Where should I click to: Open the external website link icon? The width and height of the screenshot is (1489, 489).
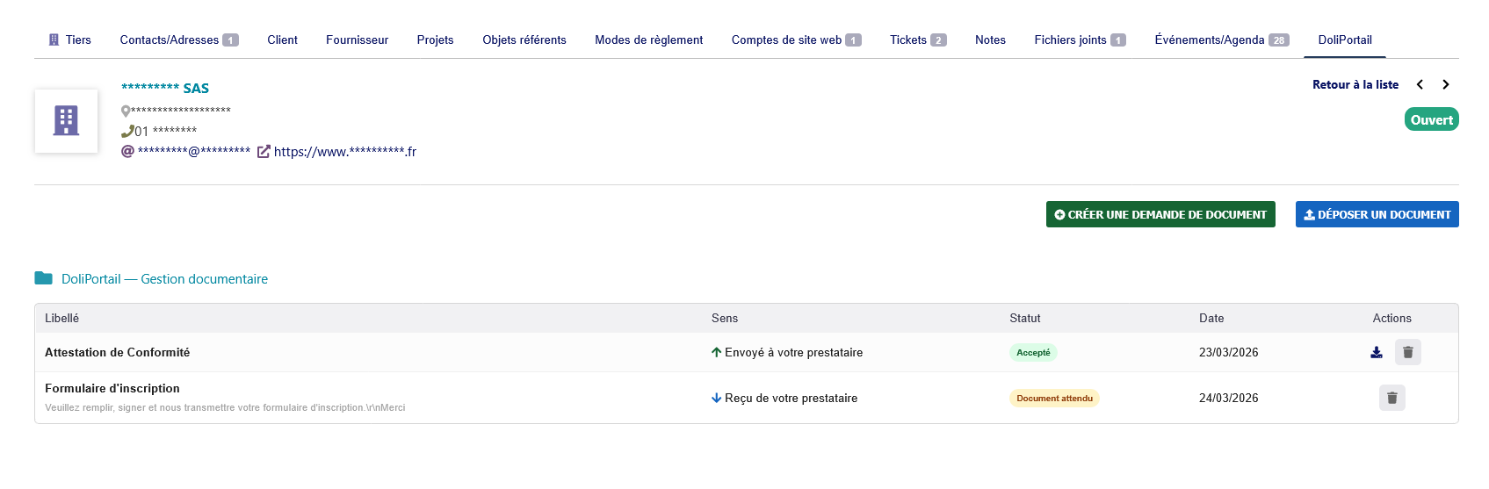point(264,151)
